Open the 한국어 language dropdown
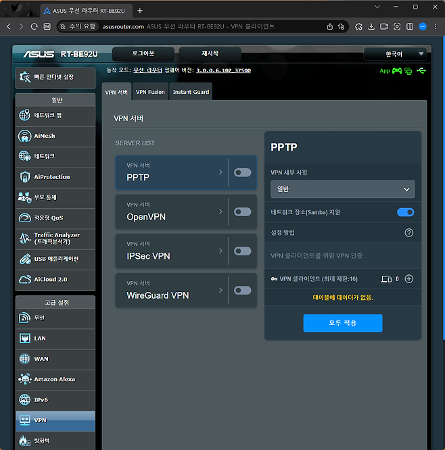Image resolution: width=445 pixels, height=450 pixels. [x=395, y=54]
